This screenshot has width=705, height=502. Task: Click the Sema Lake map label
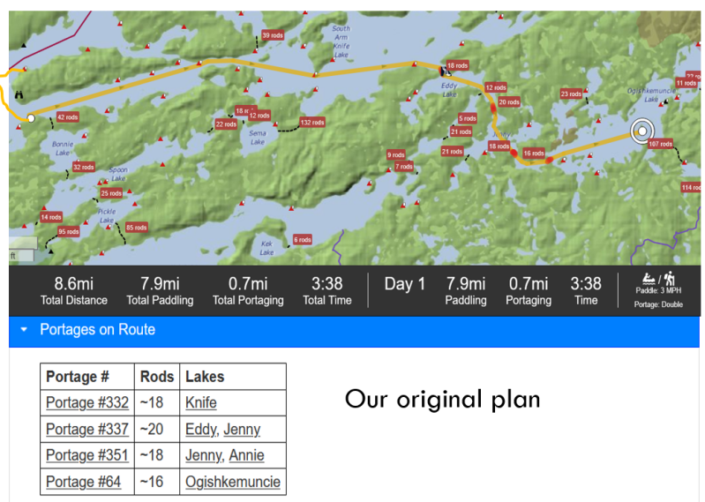pos(258,138)
